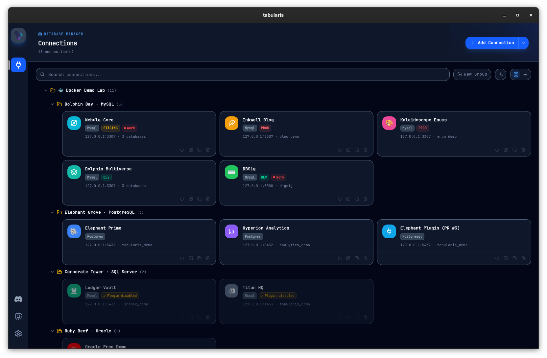Viewport: 547px width, 358px height.
Task: Click the PROD tag on Inkwell Blog
Action: point(265,128)
